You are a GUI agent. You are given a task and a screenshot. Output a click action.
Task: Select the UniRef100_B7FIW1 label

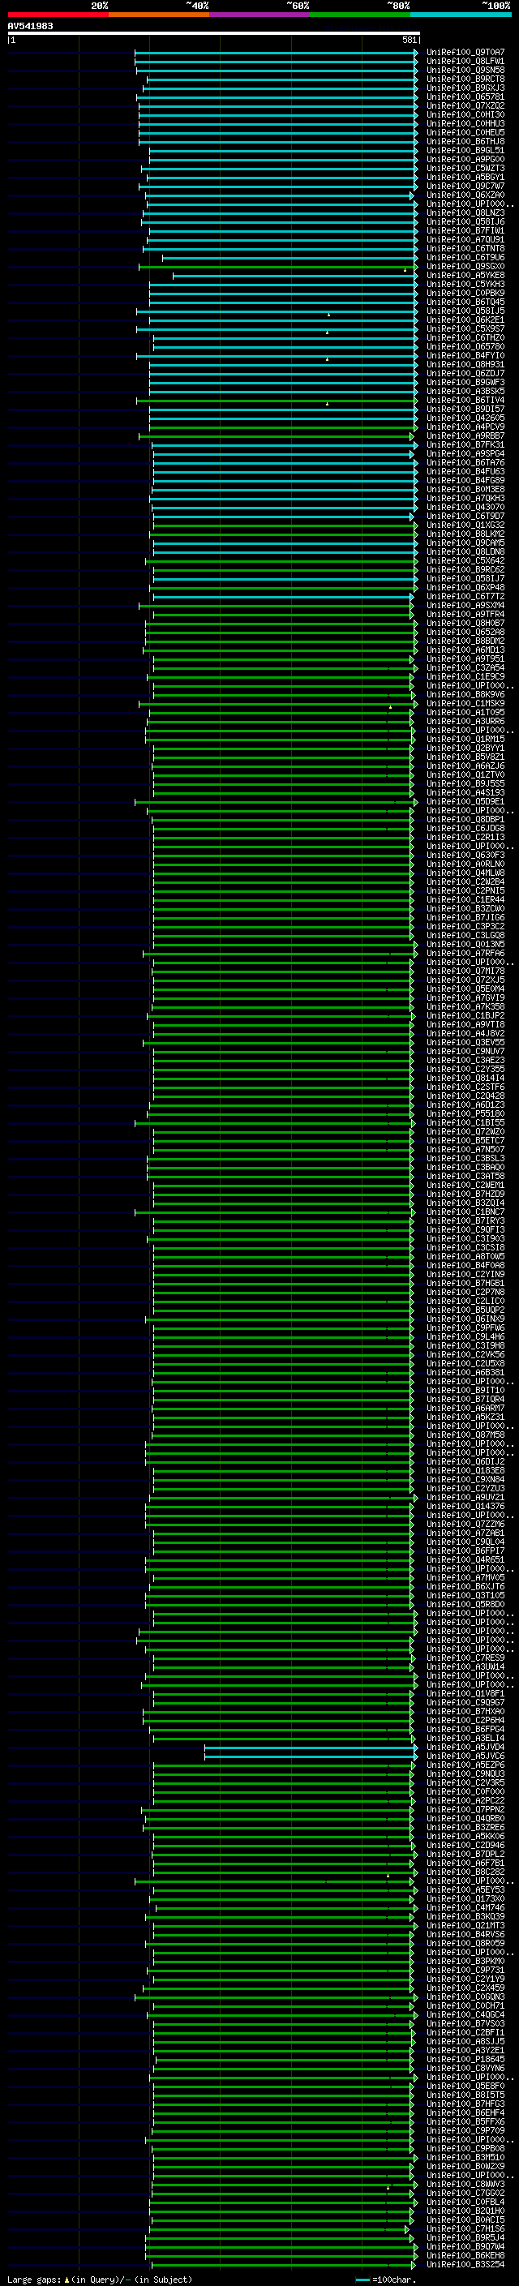465,231
